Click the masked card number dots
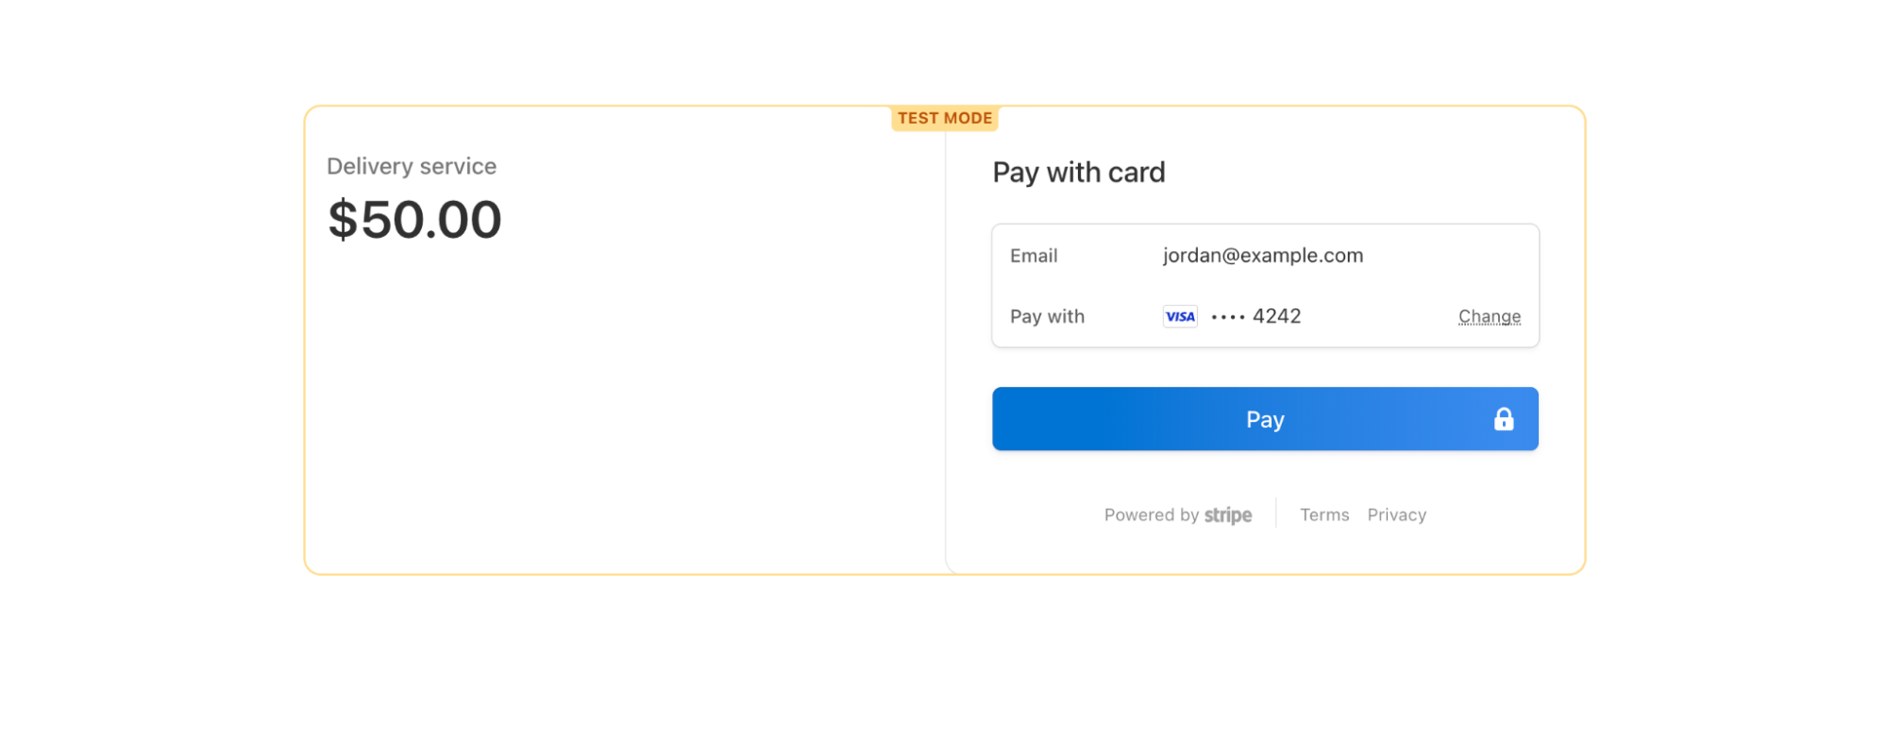Image resolution: width=1887 pixels, height=737 pixels. [x=1228, y=317]
